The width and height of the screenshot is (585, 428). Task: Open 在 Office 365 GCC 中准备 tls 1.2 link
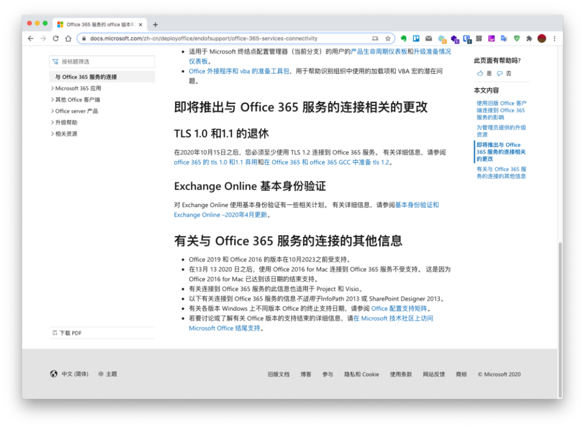tap(327, 162)
